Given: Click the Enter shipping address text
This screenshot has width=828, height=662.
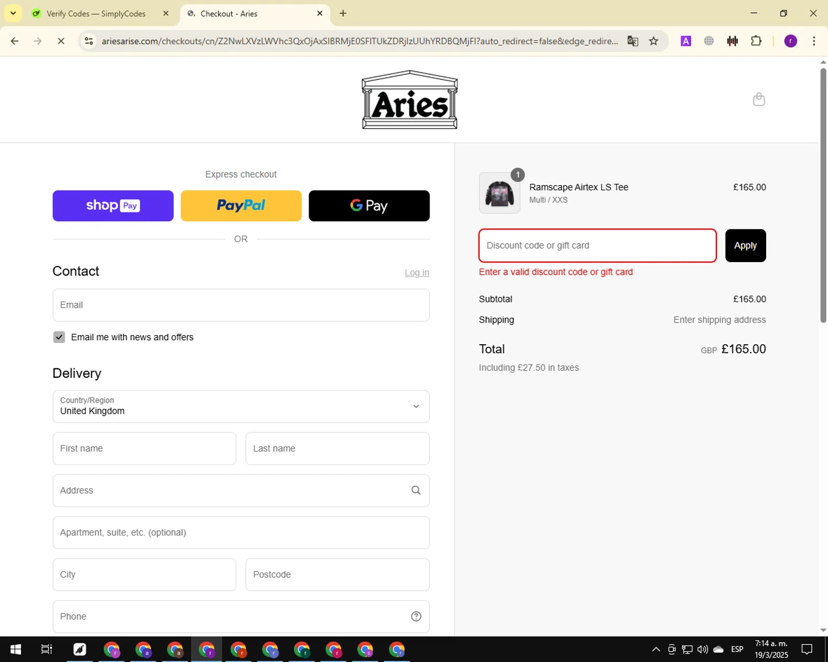Looking at the screenshot, I should (x=719, y=320).
